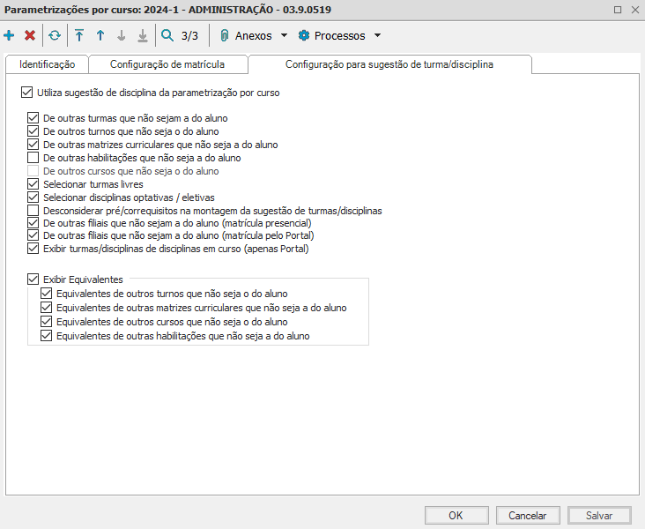
Task: Toggle the 'Exibir Equivalentes' checkbox
Action: [x=33, y=279]
